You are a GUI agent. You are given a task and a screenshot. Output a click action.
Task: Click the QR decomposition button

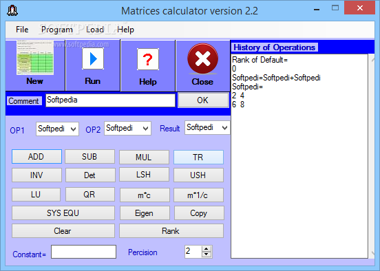pos(90,194)
